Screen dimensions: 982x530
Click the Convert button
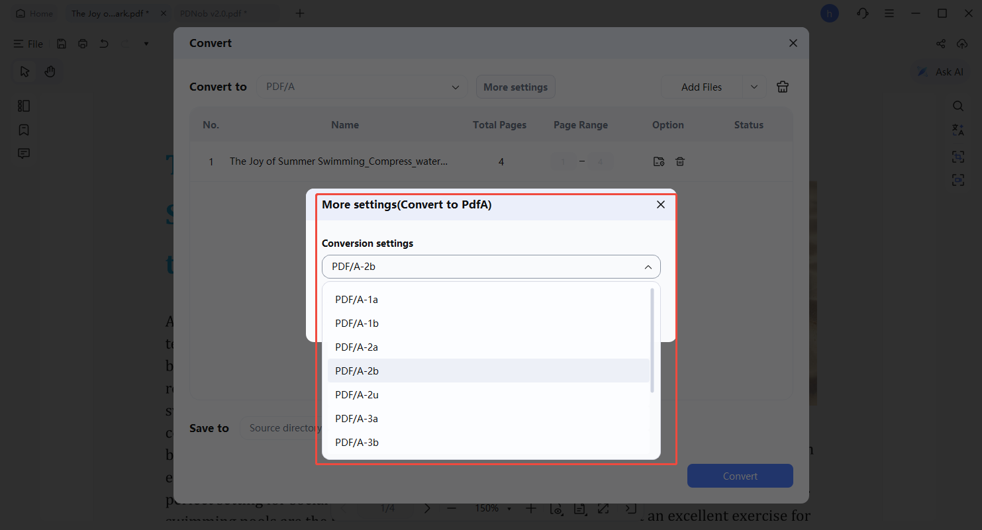coord(740,476)
